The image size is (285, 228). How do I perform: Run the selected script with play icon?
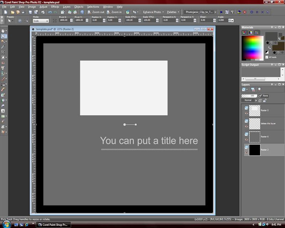[x=222, y=12]
